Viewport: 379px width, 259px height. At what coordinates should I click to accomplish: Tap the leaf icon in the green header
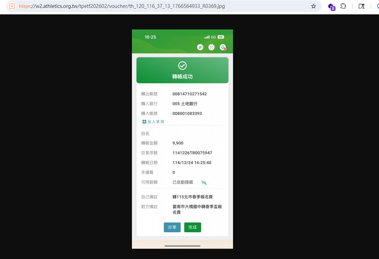pos(200,47)
